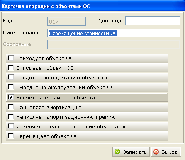Select the disabled Код field showing 017

[66, 22]
